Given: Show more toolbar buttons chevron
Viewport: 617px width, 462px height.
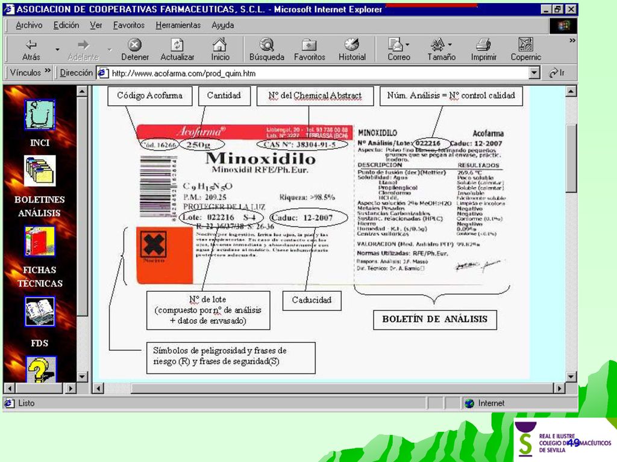Looking at the screenshot, I should tap(572, 40).
